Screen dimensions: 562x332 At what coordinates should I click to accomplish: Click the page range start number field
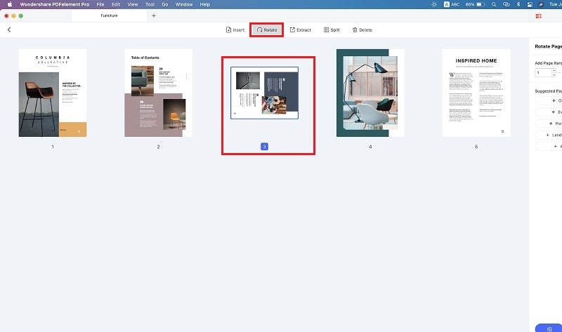coord(543,73)
